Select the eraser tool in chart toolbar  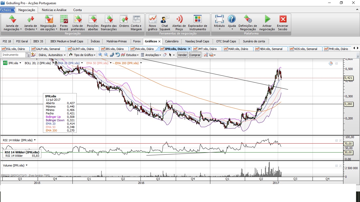click(164, 55)
